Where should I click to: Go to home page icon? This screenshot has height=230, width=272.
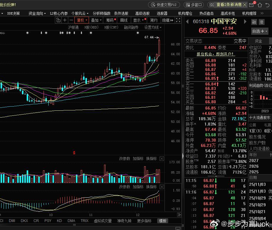[260, 5]
